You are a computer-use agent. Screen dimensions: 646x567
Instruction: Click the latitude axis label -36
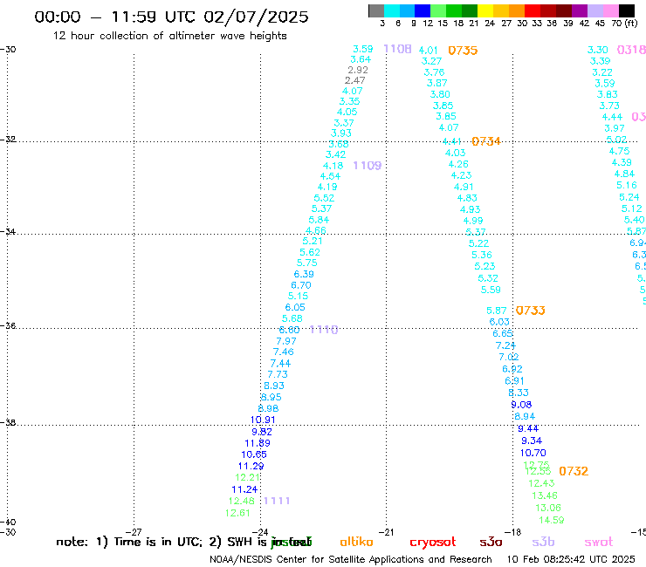(x=8, y=325)
